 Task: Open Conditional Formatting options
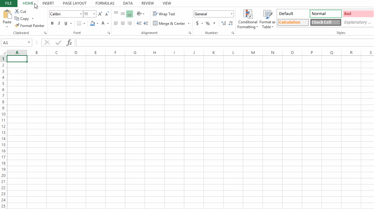tap(247, 19)
